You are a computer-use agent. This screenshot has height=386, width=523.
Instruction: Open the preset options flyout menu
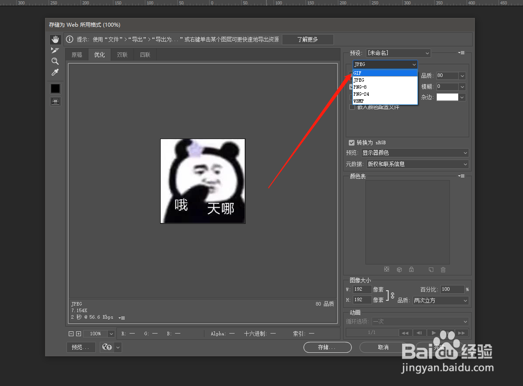461,53
